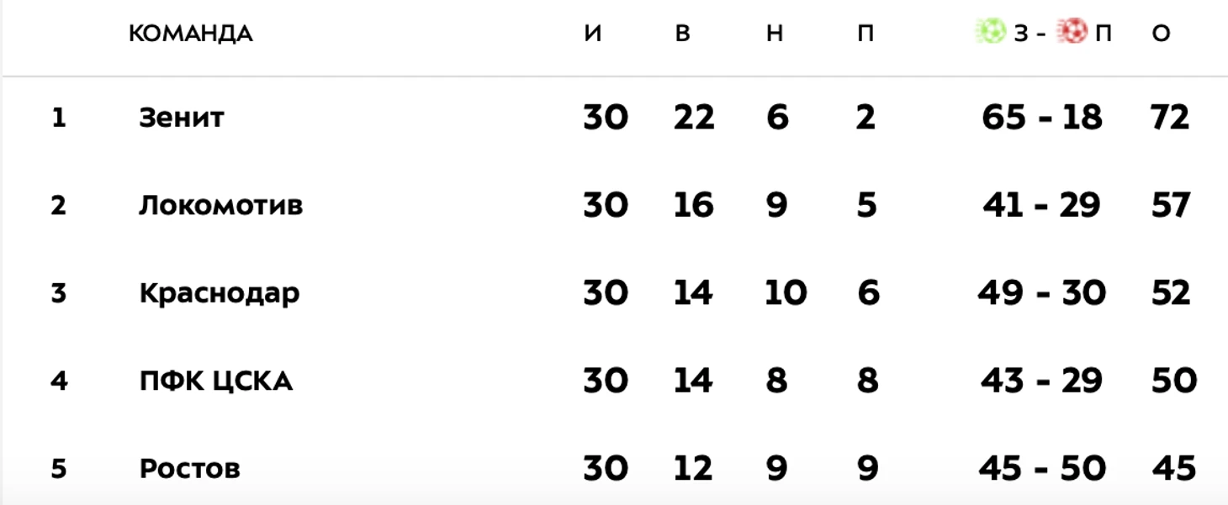The image size is (1228, 505).
Task: Click Зенит's 65 - 18 goal record
Action: tap(1042, 118)
